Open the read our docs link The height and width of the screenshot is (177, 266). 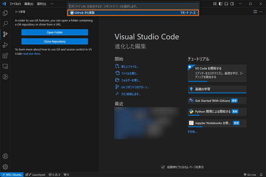pos(32,54)
